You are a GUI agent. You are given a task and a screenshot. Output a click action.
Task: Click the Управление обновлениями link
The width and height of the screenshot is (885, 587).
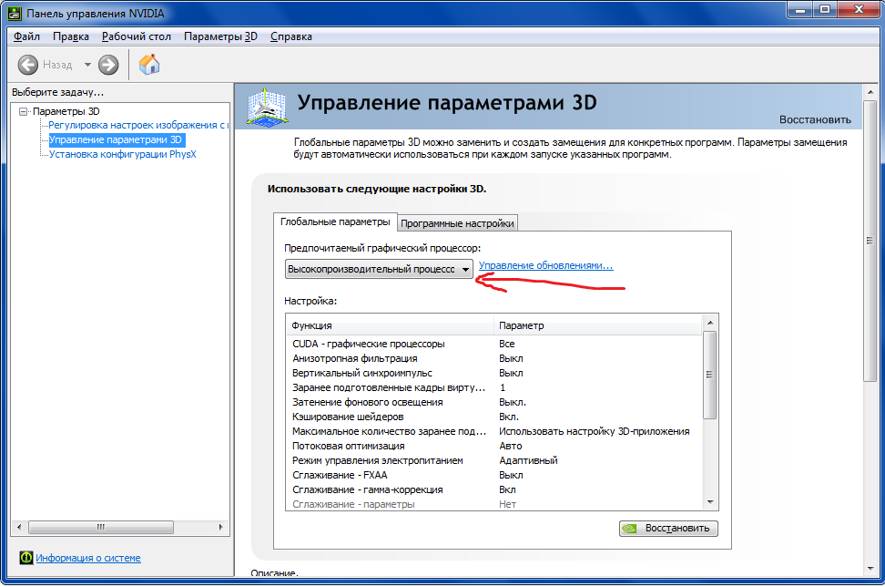[x=545, y=265]
